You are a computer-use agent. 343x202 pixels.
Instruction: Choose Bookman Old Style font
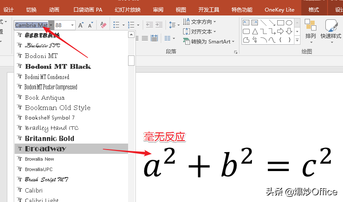71,107
